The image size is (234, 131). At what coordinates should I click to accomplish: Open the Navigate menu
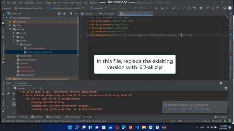tap(29, 3)
